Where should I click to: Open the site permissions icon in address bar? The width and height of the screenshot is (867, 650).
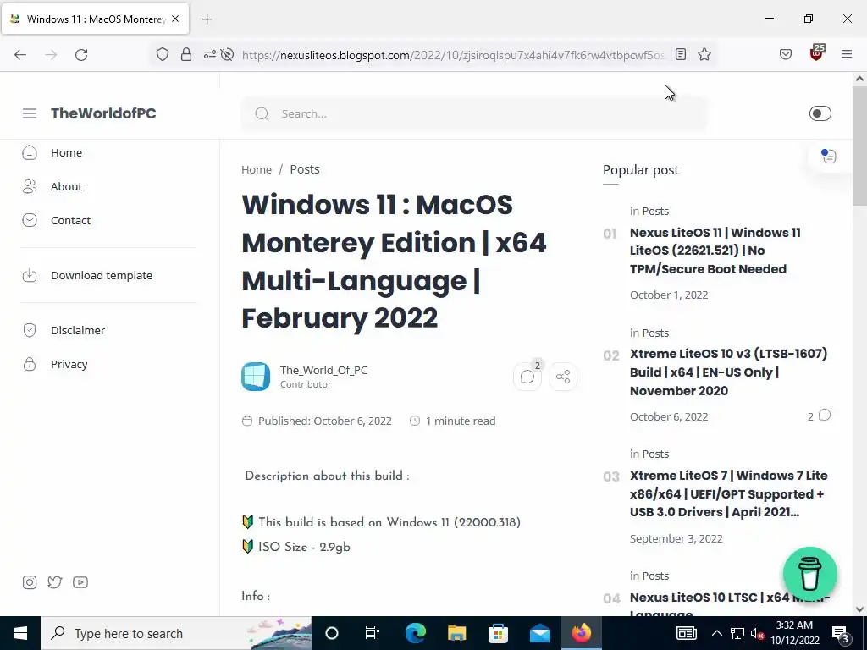pos(210,54)
